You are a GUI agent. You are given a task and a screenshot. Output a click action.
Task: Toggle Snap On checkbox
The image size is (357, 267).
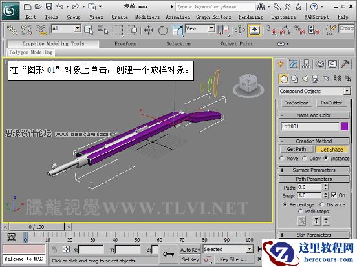tap(334, 195)
